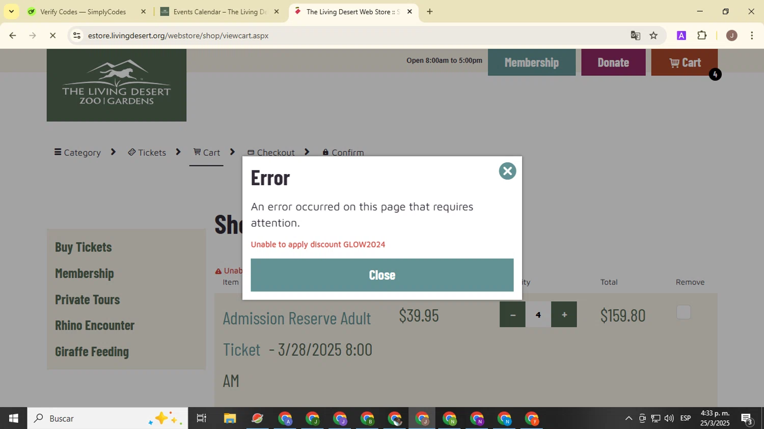
Task: Open the Cart button in header
Action: click(684, 62)
